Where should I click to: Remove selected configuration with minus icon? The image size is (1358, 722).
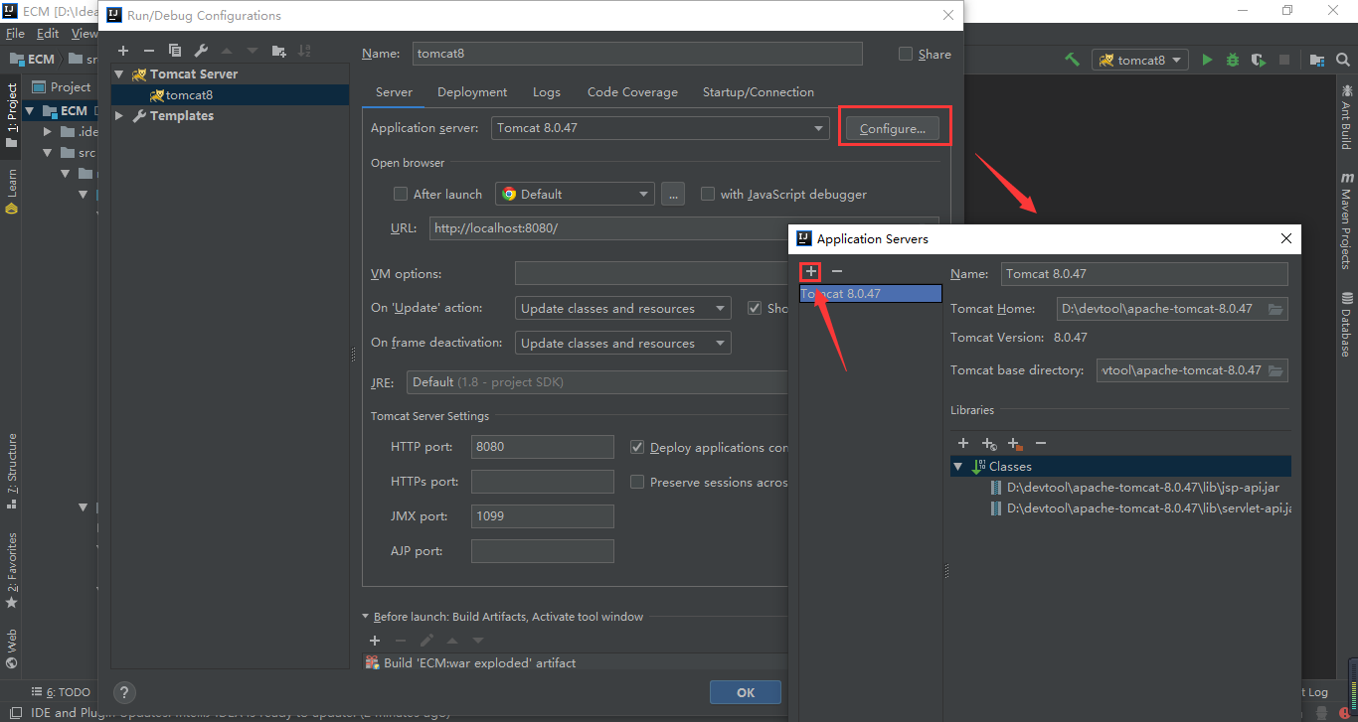149,51
